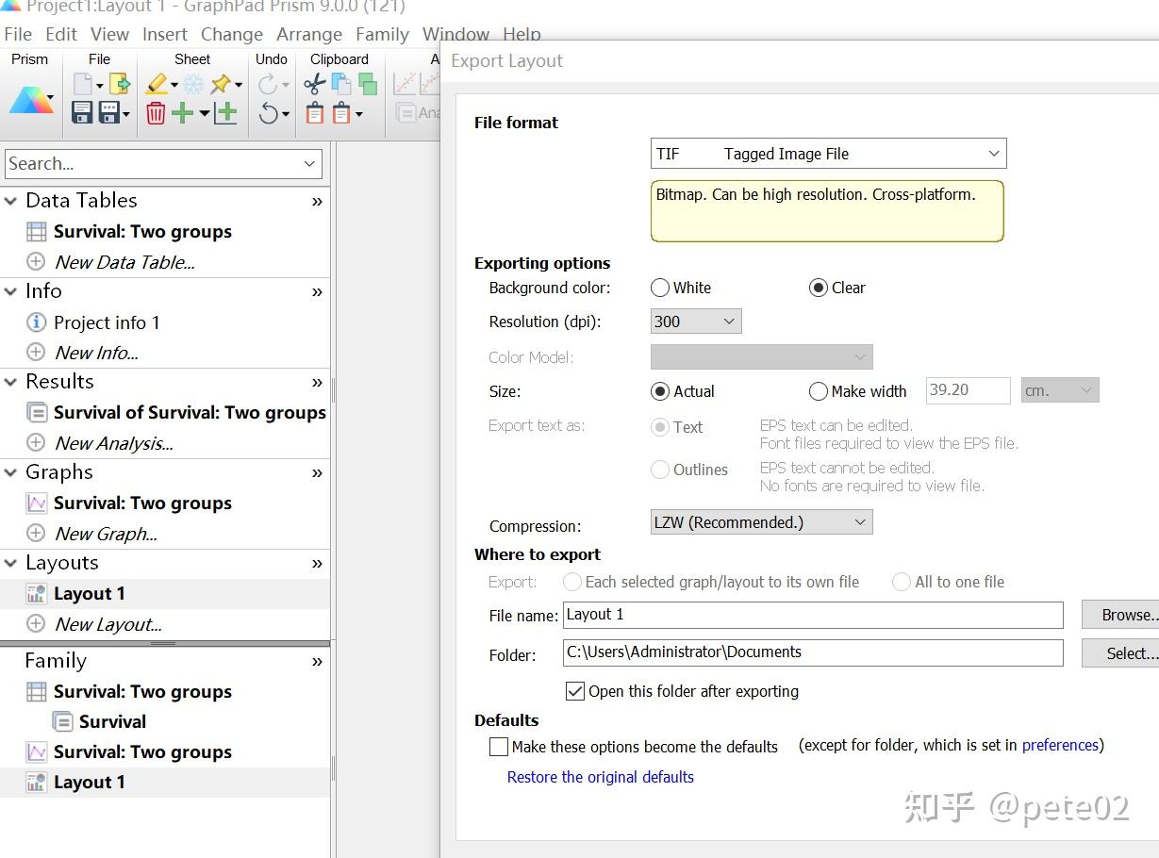Click the yellow pushpin icon
This screenshot has height=858, width=1159.
click(x=221, y=85)
